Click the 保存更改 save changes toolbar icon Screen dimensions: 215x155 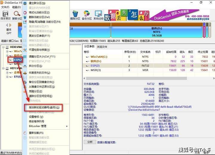tap(5, 14)
